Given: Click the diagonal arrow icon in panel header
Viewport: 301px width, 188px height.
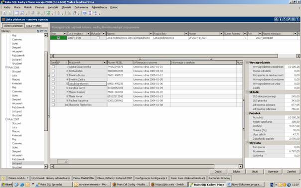Looking at the screenshot, I should (x=289, y=19).
